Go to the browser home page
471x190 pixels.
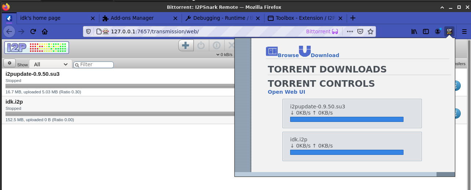[x=45, y=31]
